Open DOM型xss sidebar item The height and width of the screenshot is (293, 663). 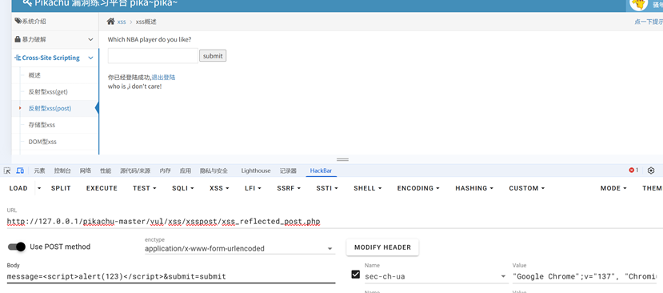pyautogui.click(x=42, y=142)
